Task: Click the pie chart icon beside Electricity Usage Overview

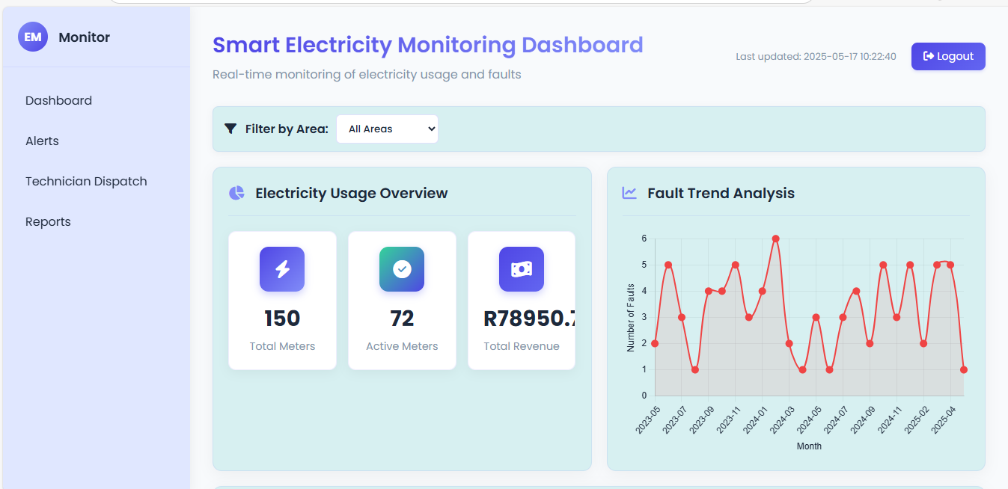Action: tap(236, 192)
